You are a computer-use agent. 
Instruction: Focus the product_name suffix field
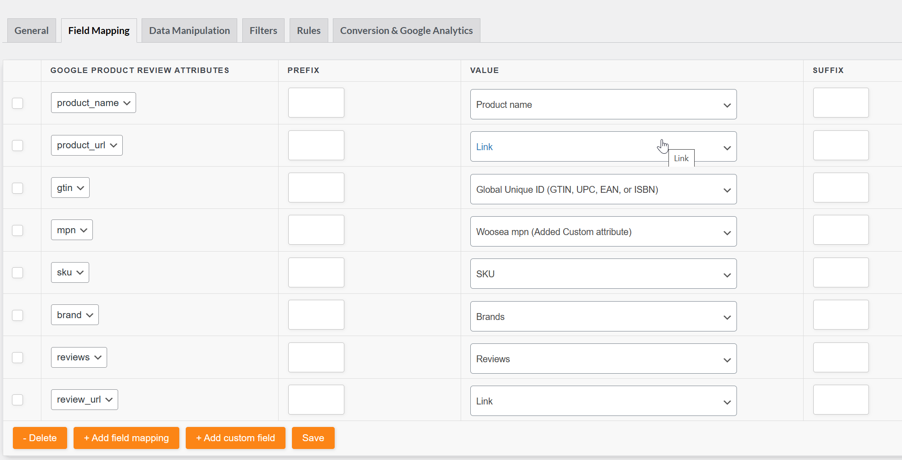841,103
